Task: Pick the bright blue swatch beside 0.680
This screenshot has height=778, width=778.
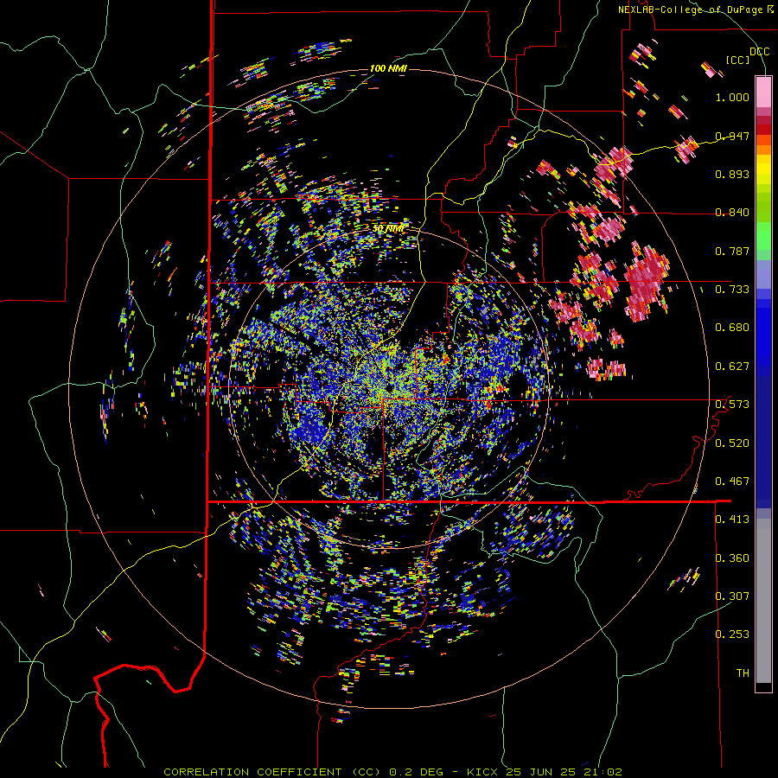Action: (x=763, y=333)
